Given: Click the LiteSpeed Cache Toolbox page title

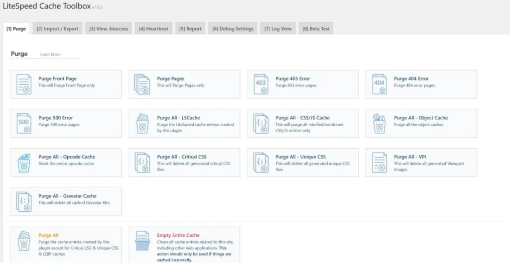Looking at the screenshot, I should point(46,6).
